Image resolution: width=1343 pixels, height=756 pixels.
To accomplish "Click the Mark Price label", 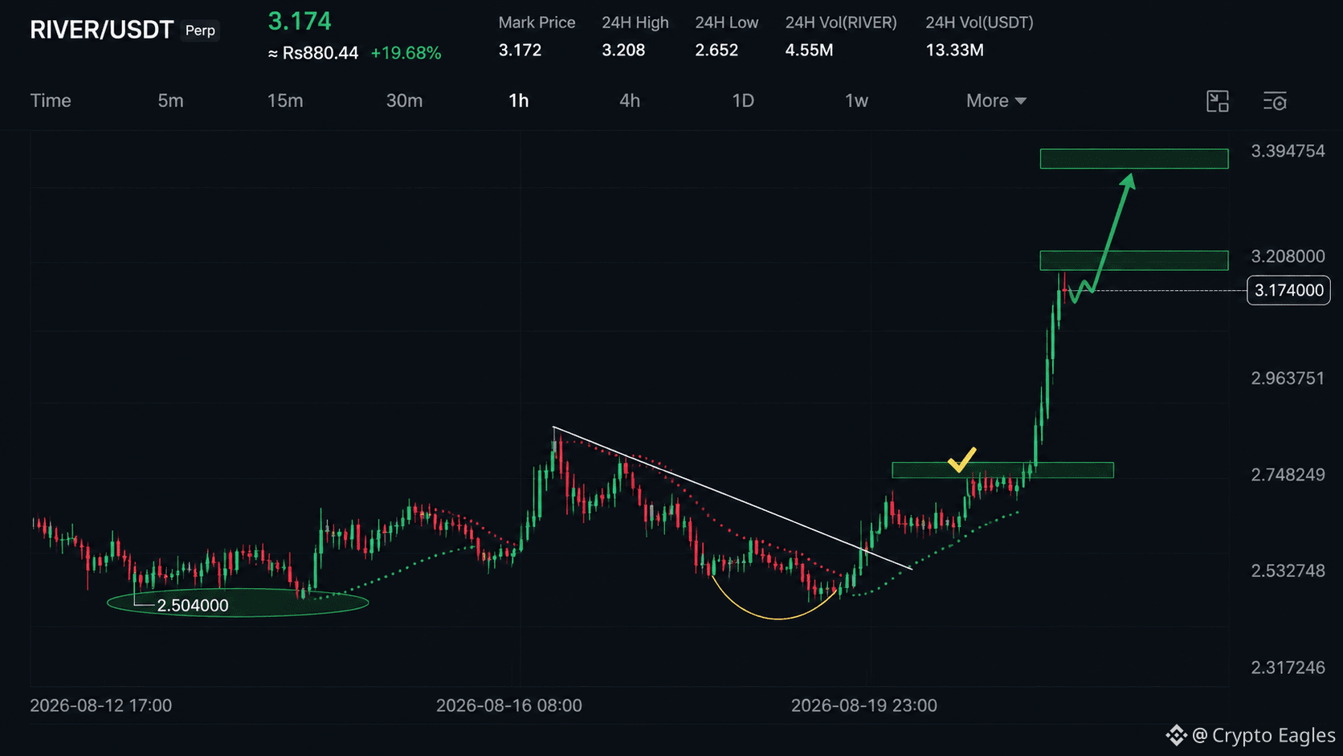I will tap(537, 22).
